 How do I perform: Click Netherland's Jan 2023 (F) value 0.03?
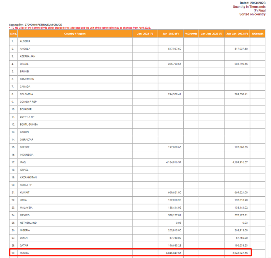(x=179, y=223)
